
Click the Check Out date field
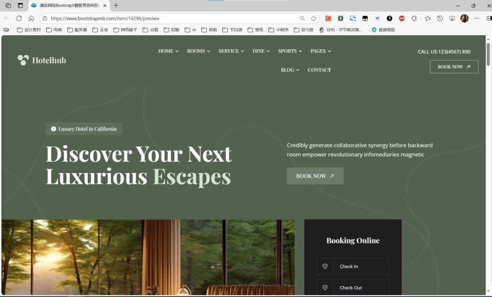pyautogui.click(x=353, y=287)
